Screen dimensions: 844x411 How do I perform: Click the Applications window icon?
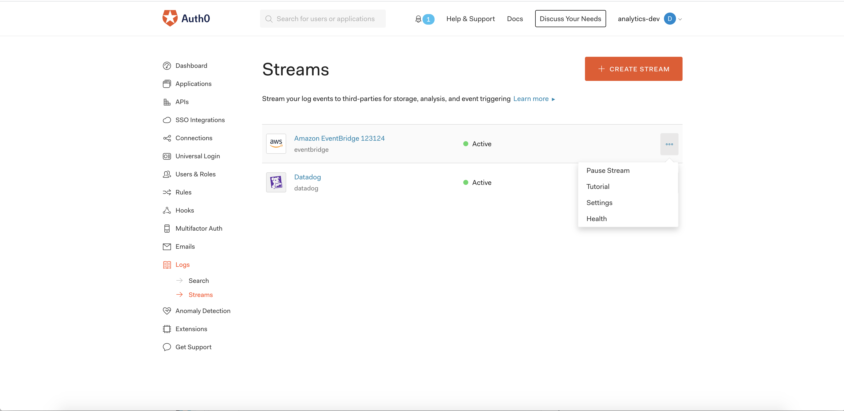point(167,84)
